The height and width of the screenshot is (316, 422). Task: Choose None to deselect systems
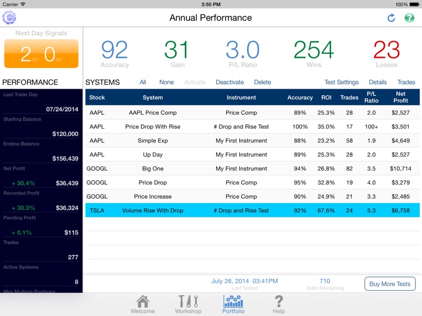click(167, 82)
